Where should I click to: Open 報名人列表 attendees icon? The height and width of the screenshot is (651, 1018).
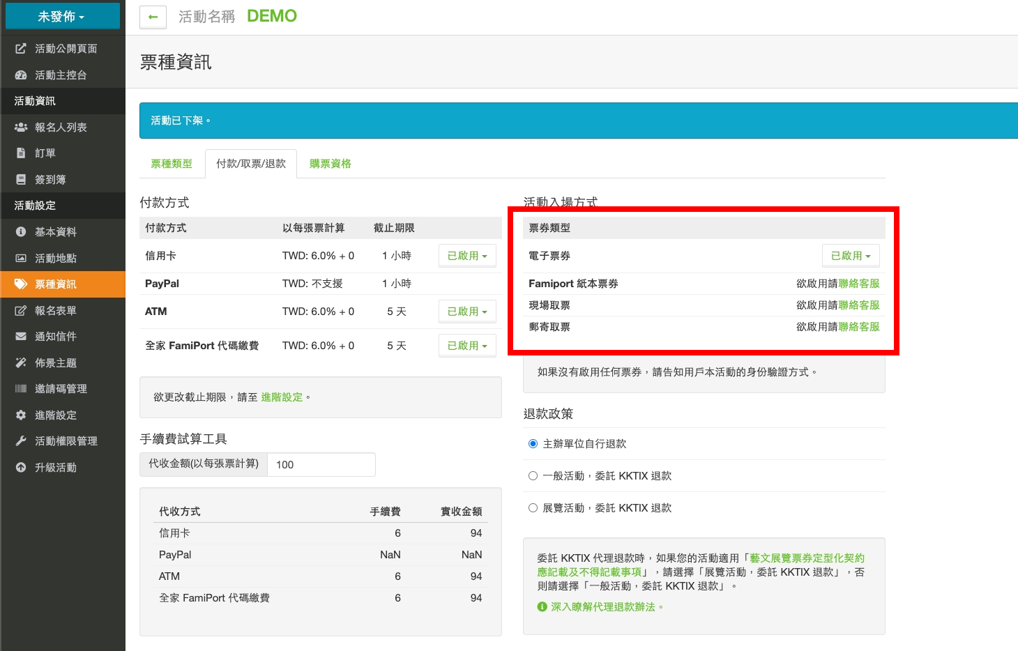pos(21,128)
